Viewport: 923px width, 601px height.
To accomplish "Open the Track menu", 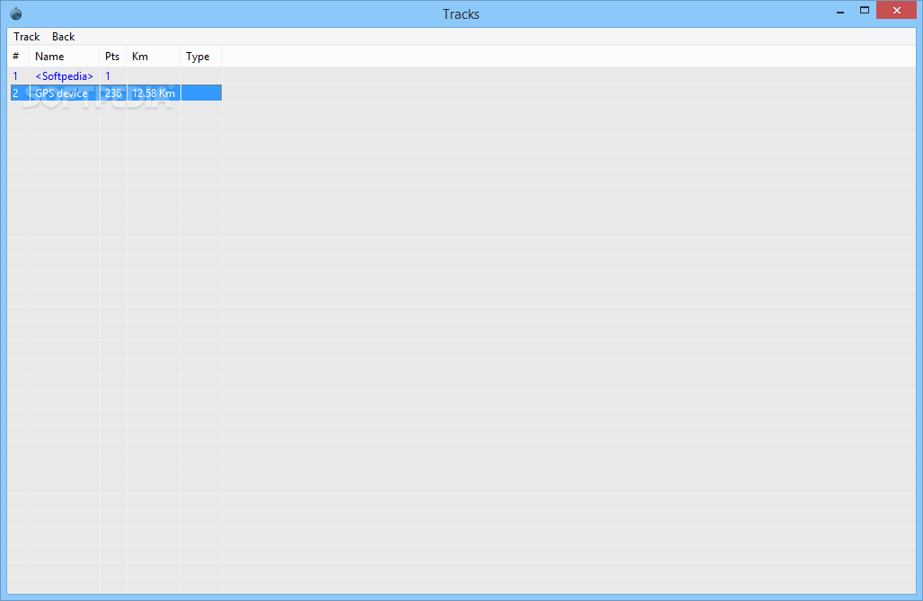I will (27, 37).
